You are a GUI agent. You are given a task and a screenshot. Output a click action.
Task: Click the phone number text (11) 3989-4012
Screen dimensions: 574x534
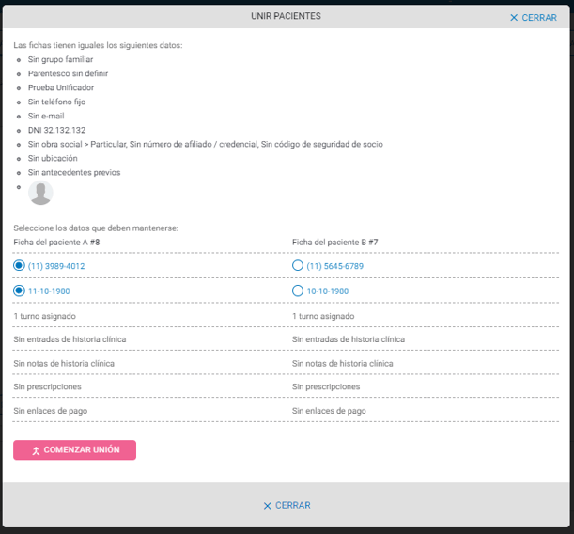coord(56,267)
